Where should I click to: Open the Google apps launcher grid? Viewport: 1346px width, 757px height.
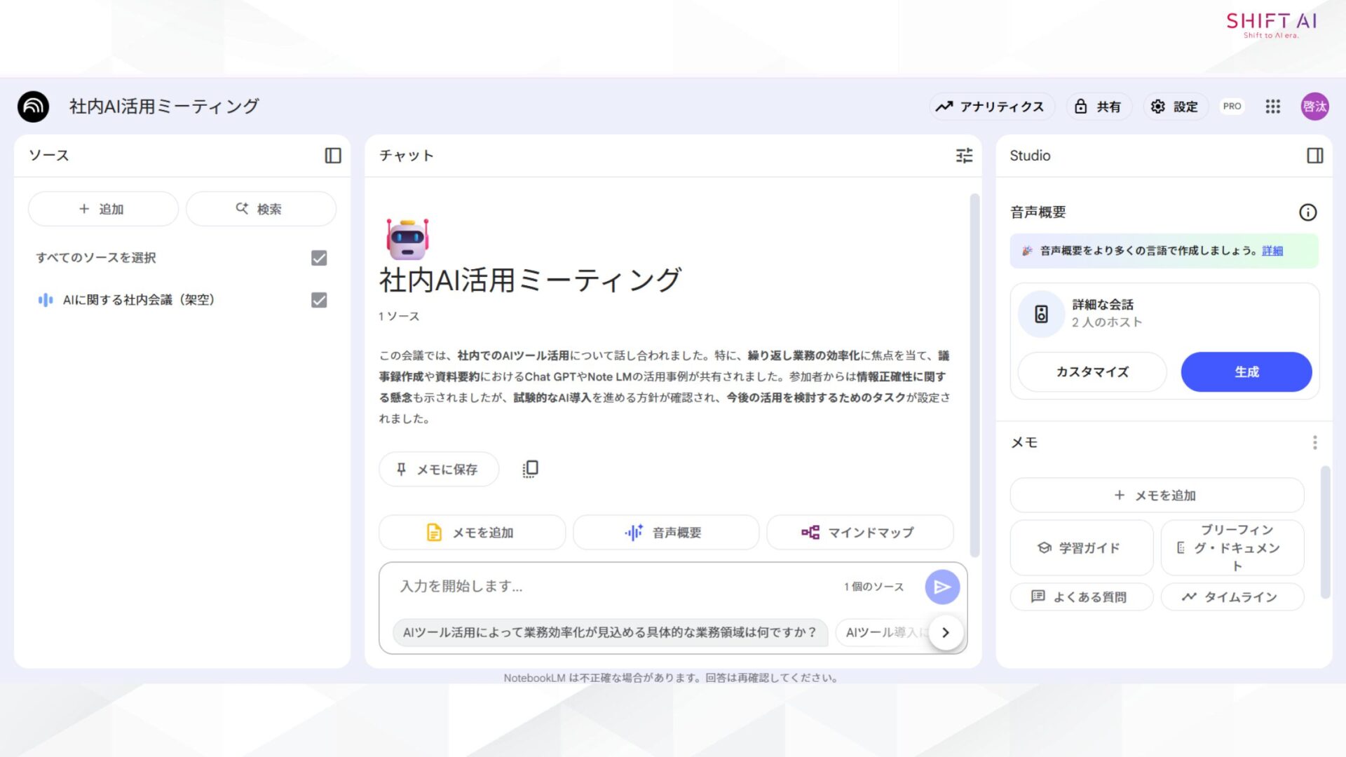pos(1272,107)
